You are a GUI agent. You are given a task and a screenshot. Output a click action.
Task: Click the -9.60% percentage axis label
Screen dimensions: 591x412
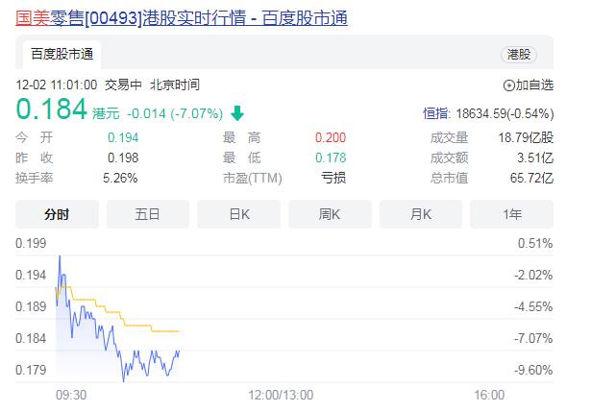(533, 370)
